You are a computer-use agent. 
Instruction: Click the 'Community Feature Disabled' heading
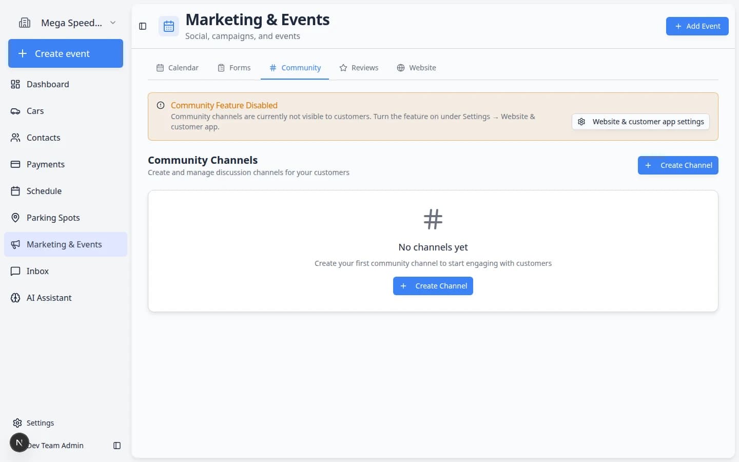tap(224, 105)
